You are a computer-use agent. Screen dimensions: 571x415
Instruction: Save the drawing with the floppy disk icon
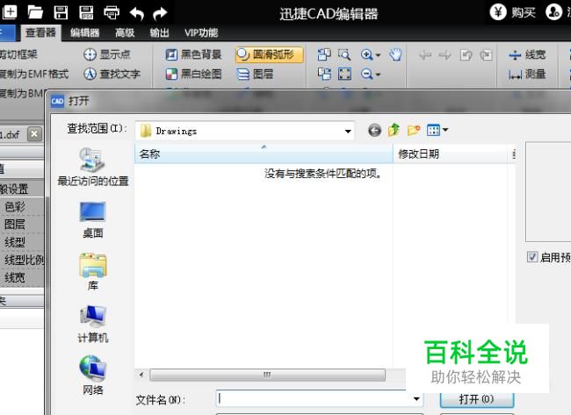[61, 12]
